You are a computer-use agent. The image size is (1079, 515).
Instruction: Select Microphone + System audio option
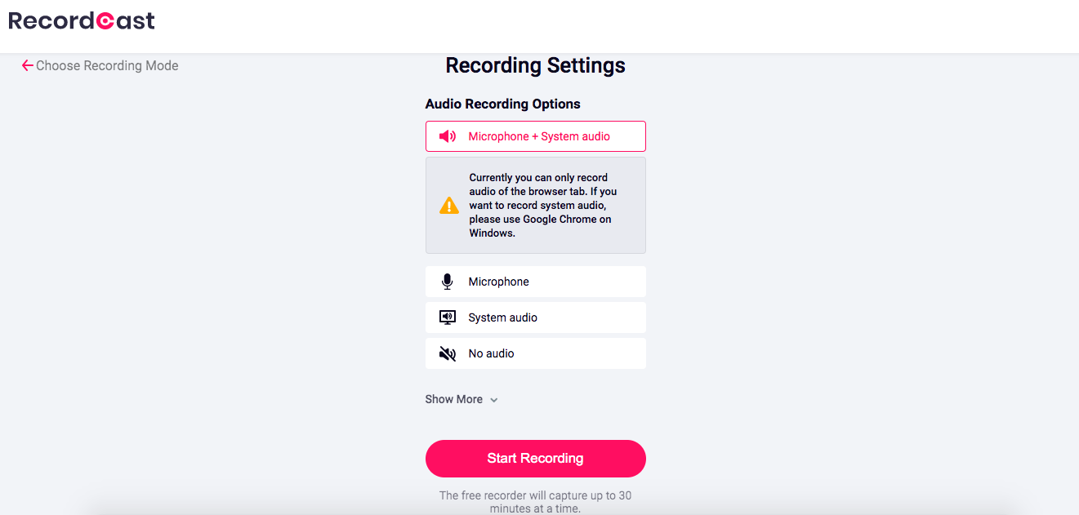(x=536, y=136)
